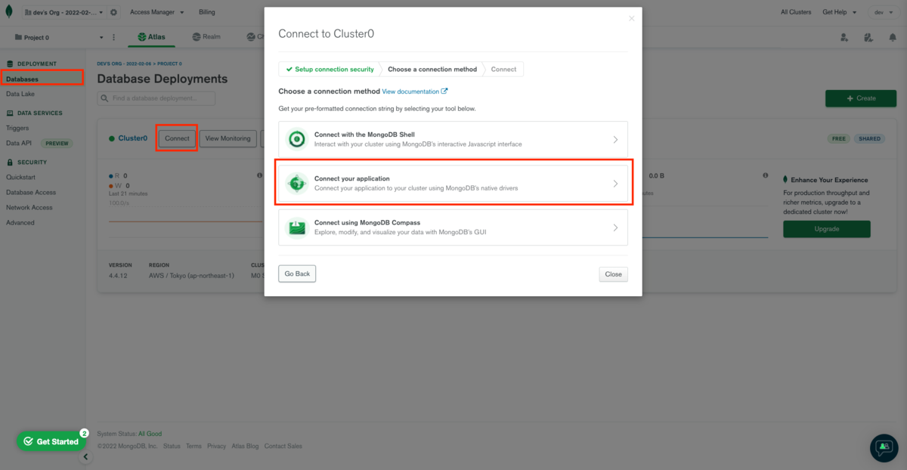Open Triggers in the sidebar
Viewport: 907px width, 470px height.
tap(17, 128)
